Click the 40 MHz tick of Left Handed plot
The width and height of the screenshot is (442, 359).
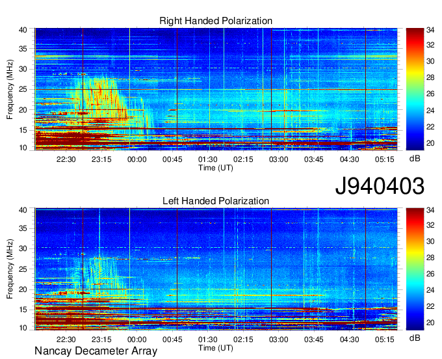tap(23, 210)
